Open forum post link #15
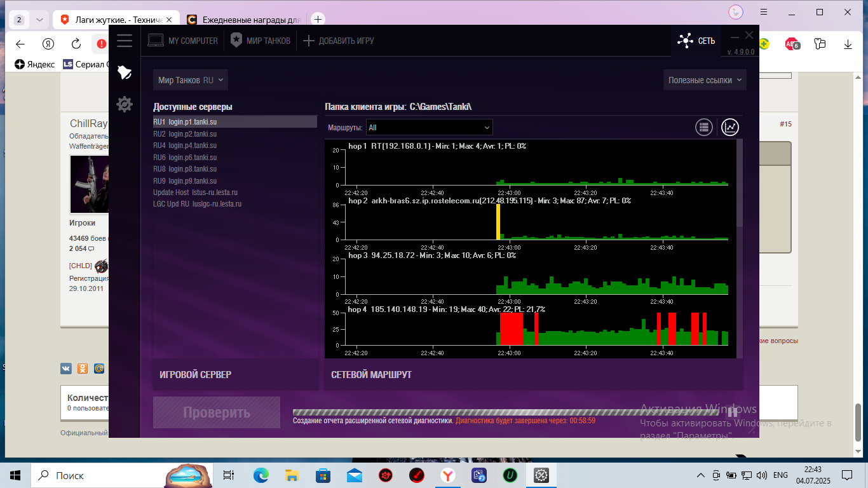The image size is (868, 488). click(785, 124)
